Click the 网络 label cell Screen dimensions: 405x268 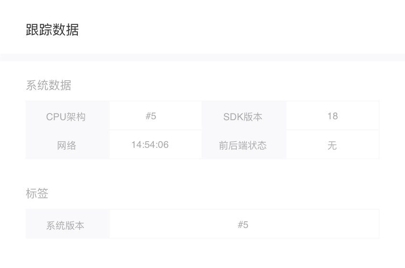[x=67, y=144]
